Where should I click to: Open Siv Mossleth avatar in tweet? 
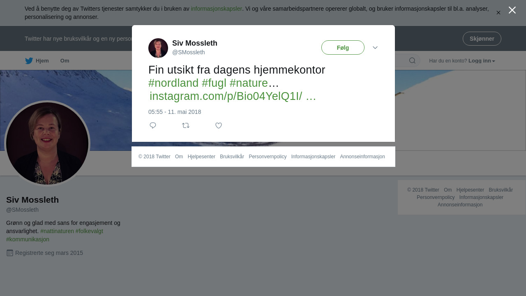point(158,48)
